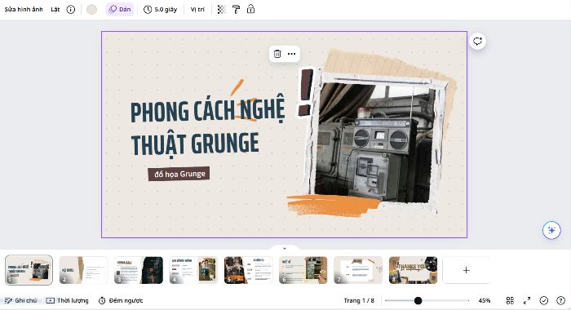Toggle the lock icon in toolbar

click(250, 10)
